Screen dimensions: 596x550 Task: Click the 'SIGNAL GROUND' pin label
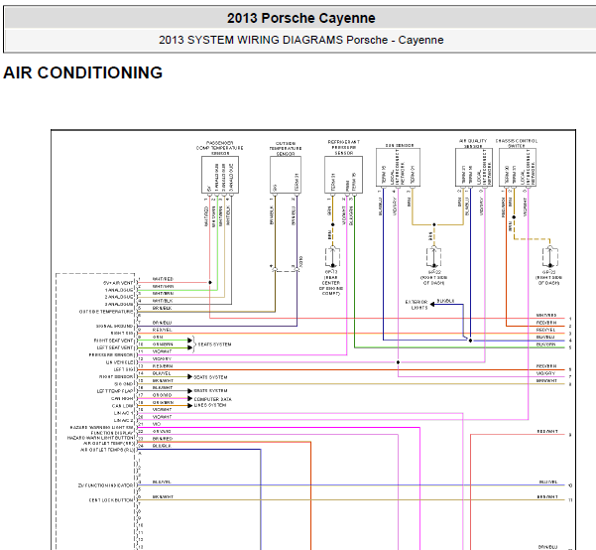[115, 327]
